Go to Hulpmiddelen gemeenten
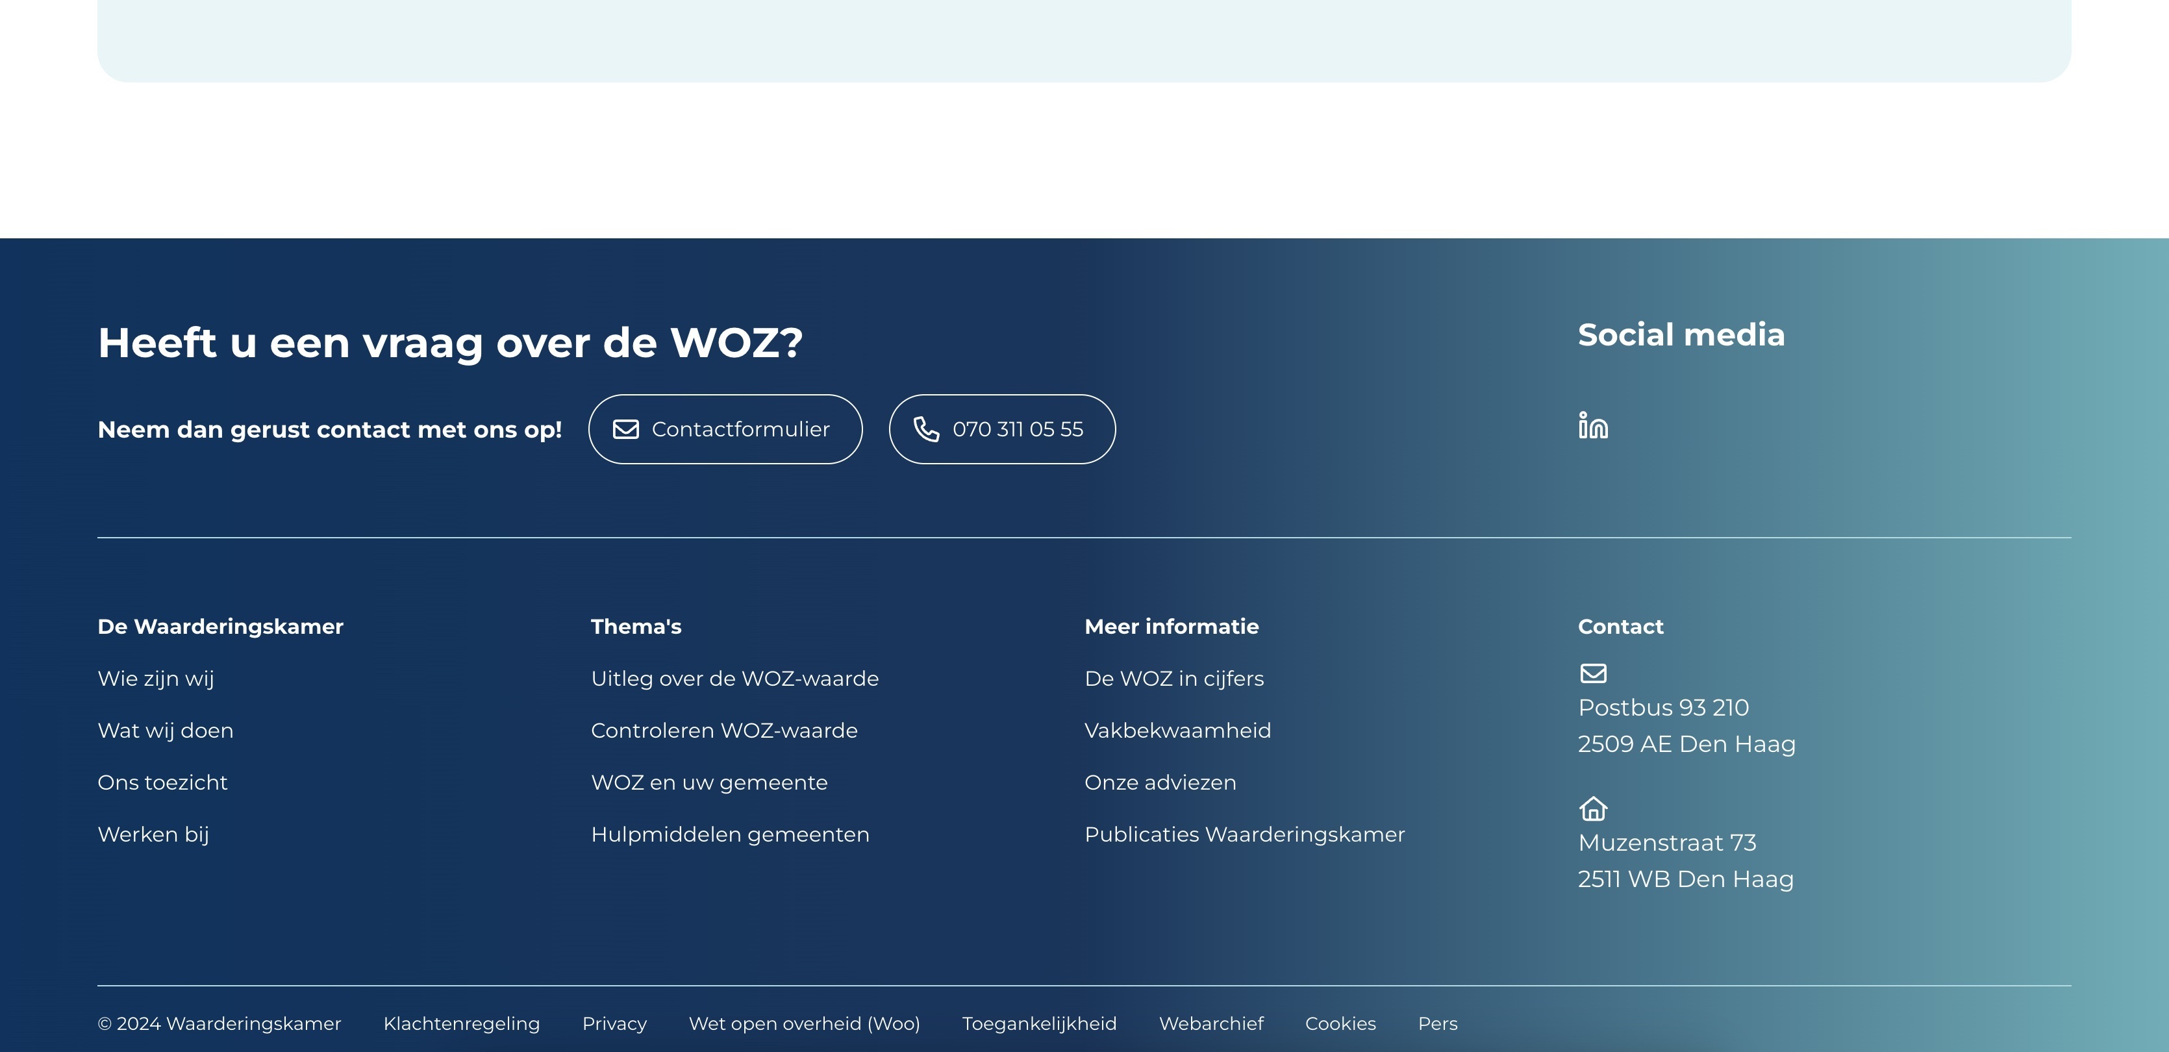Viewport: 2169px width, 1052px height. [x=730, y=834]
